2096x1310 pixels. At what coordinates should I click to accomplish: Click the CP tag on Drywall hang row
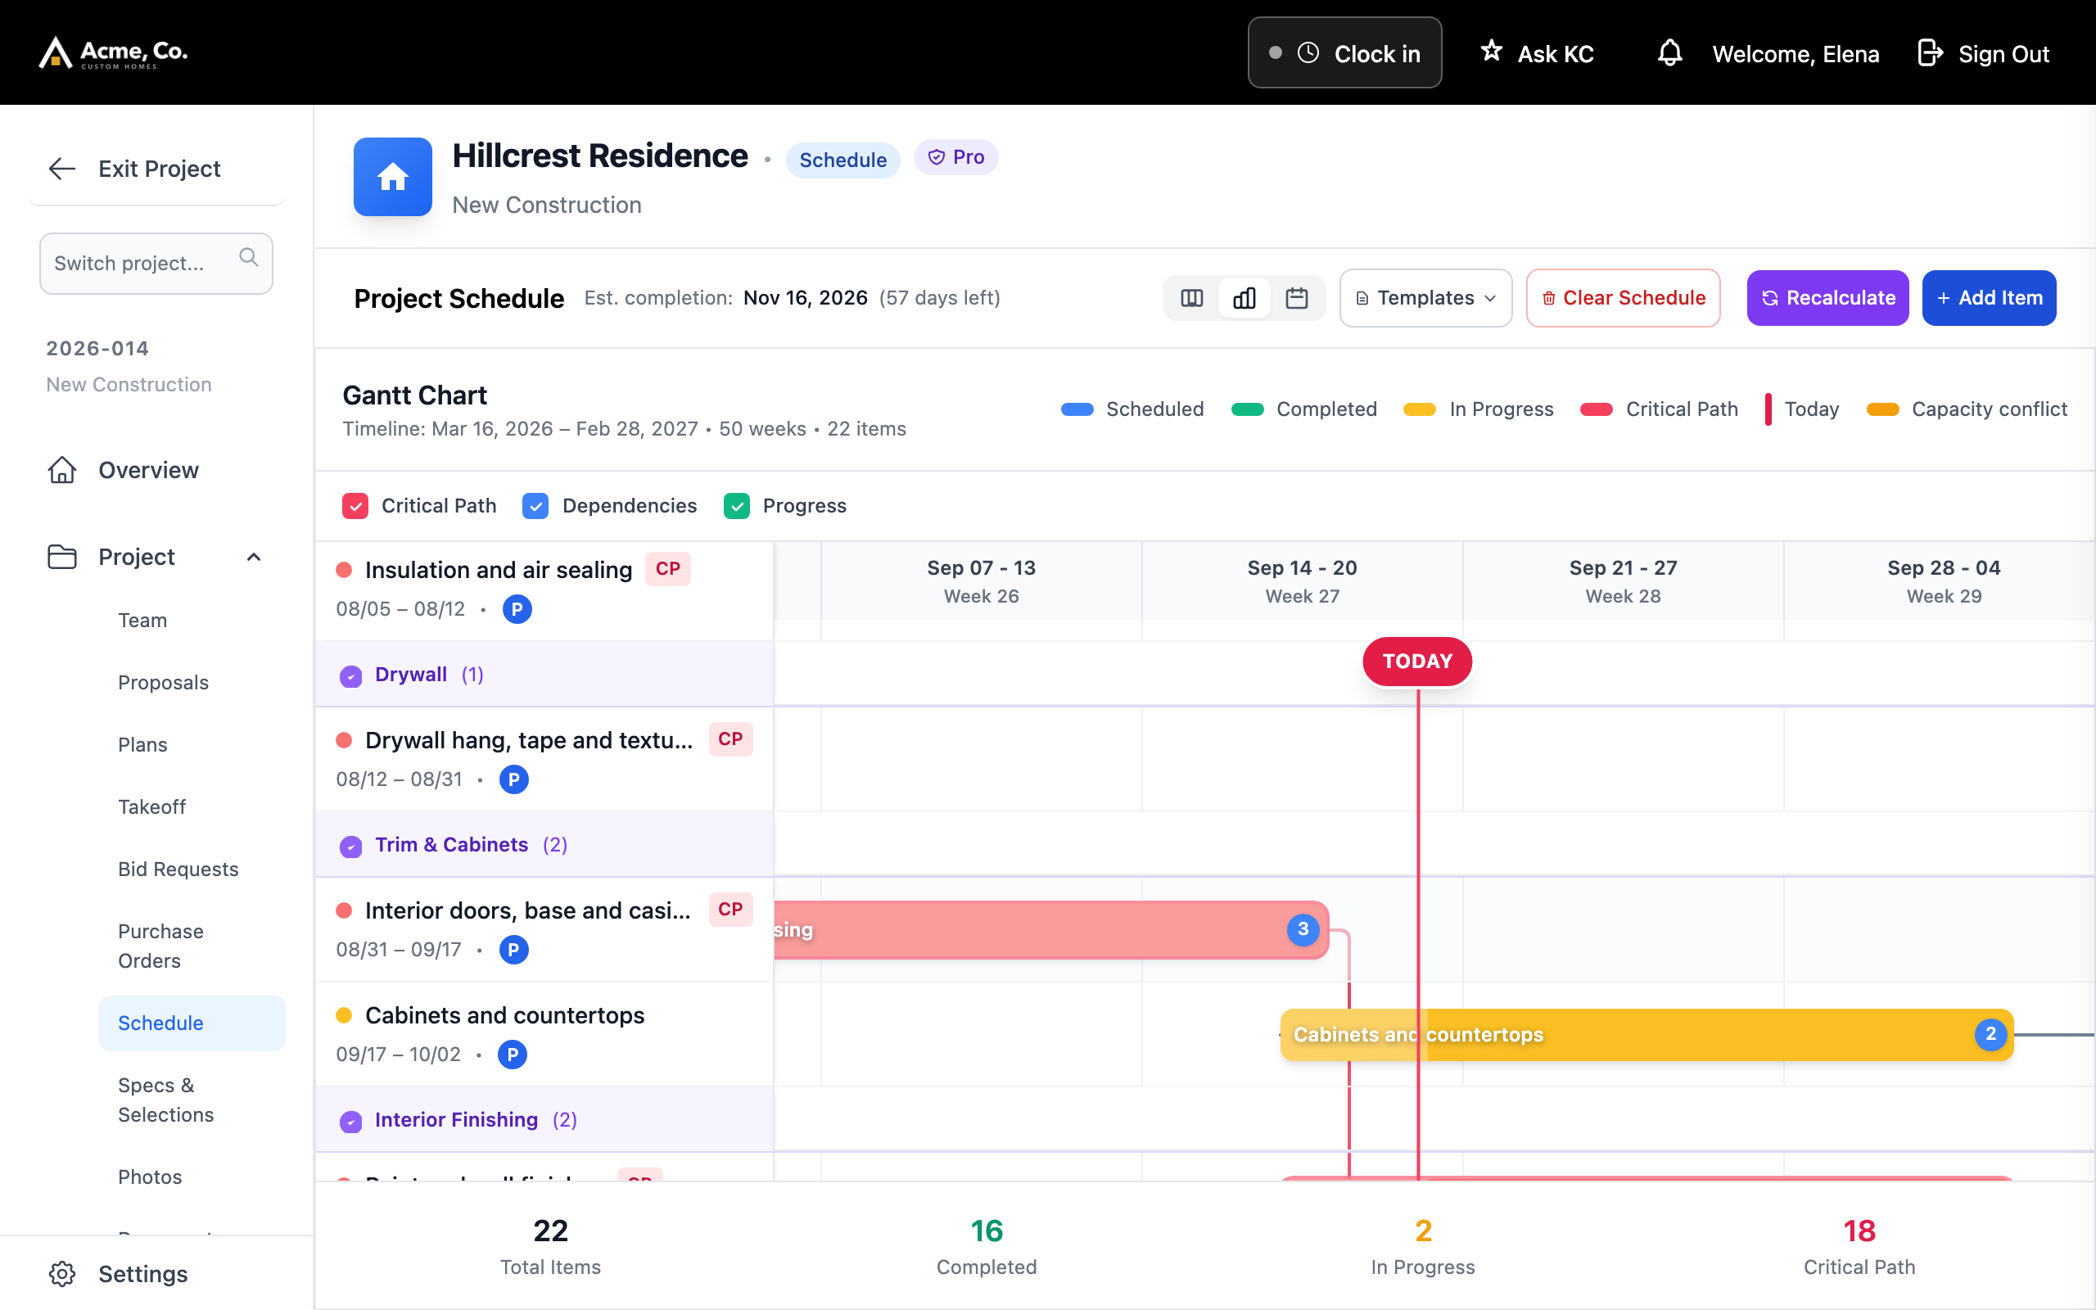(x=730, y=739)
